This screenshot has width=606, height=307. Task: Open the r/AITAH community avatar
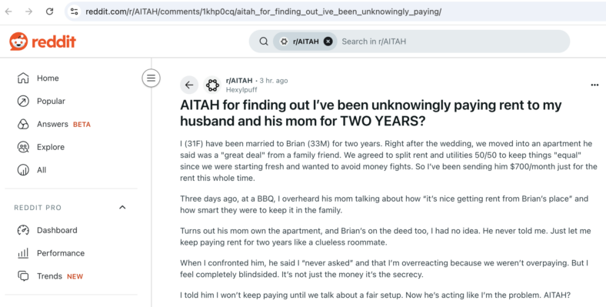[x=212, y=85]
